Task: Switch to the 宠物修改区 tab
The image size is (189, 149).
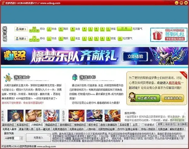Action: click(80, 125)
